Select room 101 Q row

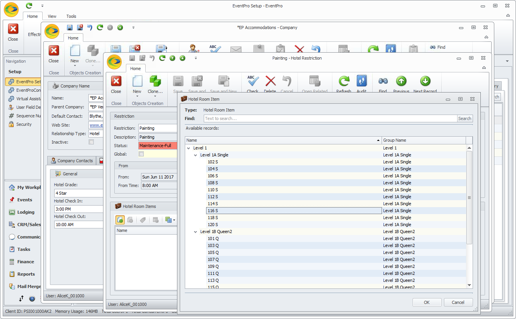326,238
